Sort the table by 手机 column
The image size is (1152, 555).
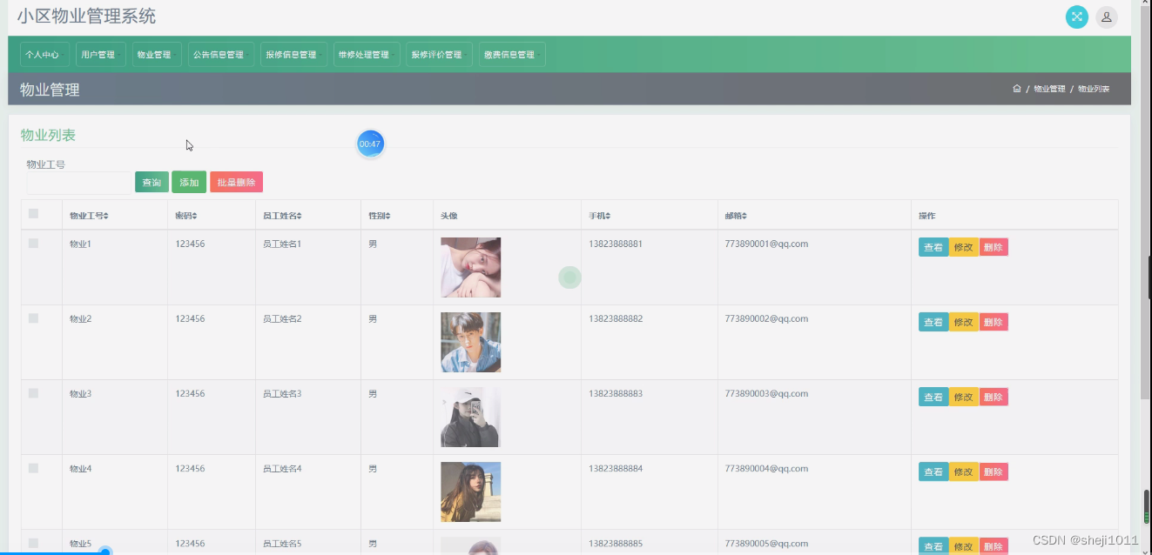pyautogui.click(x=609, y=215)
